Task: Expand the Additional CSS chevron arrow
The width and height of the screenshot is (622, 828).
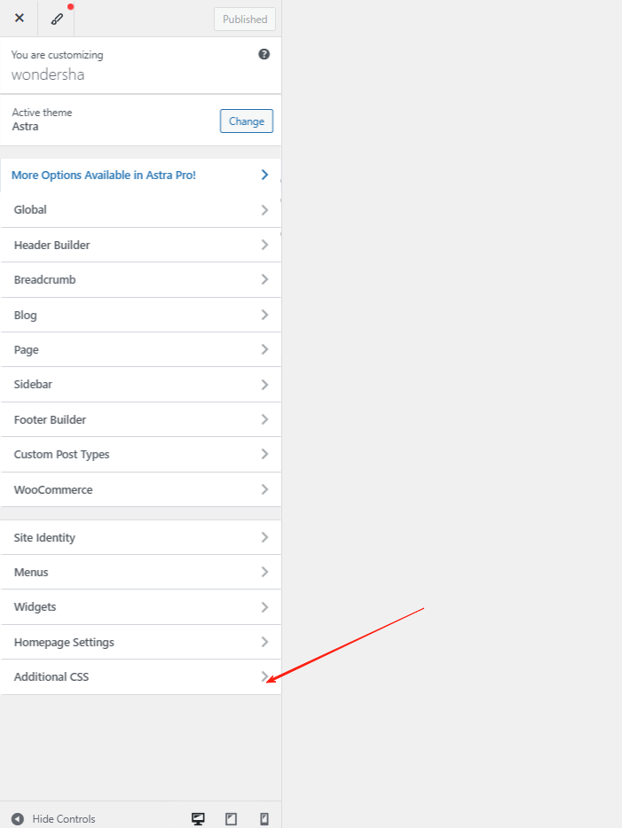Action: tap(264, 677)
